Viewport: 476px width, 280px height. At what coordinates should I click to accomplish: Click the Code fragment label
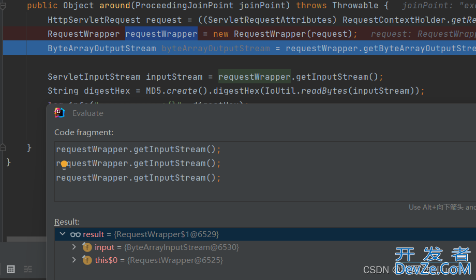[x=84, y=132]
